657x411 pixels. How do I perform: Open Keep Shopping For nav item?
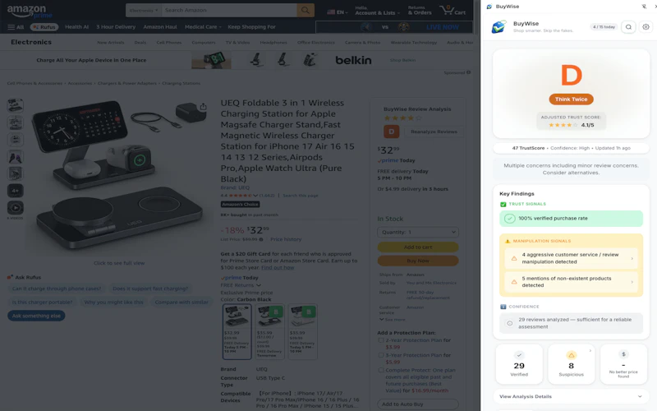click(251, 27)
